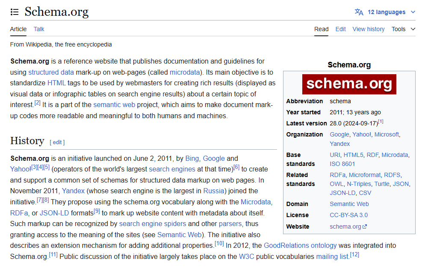Open the Tools dropdown menu
The height and width of the screenshot is (267, 425).
(403, 29)
